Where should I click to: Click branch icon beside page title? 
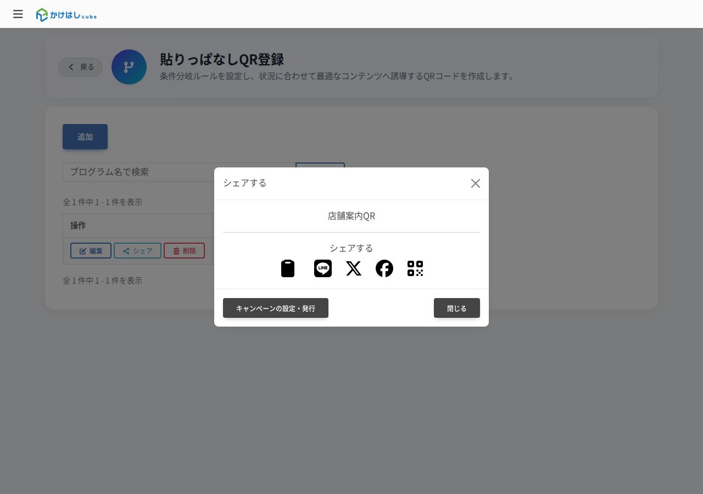pos(129,67)
